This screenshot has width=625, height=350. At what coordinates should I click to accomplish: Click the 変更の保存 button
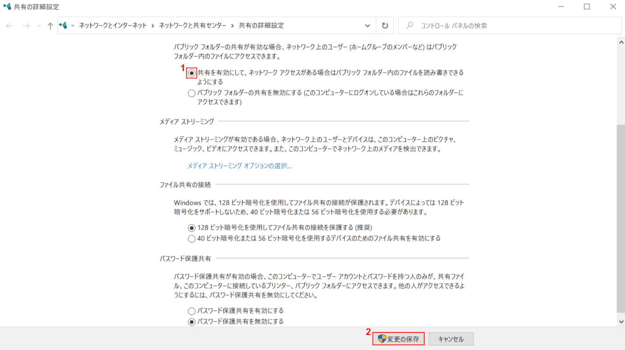click(x=399, y=339)
